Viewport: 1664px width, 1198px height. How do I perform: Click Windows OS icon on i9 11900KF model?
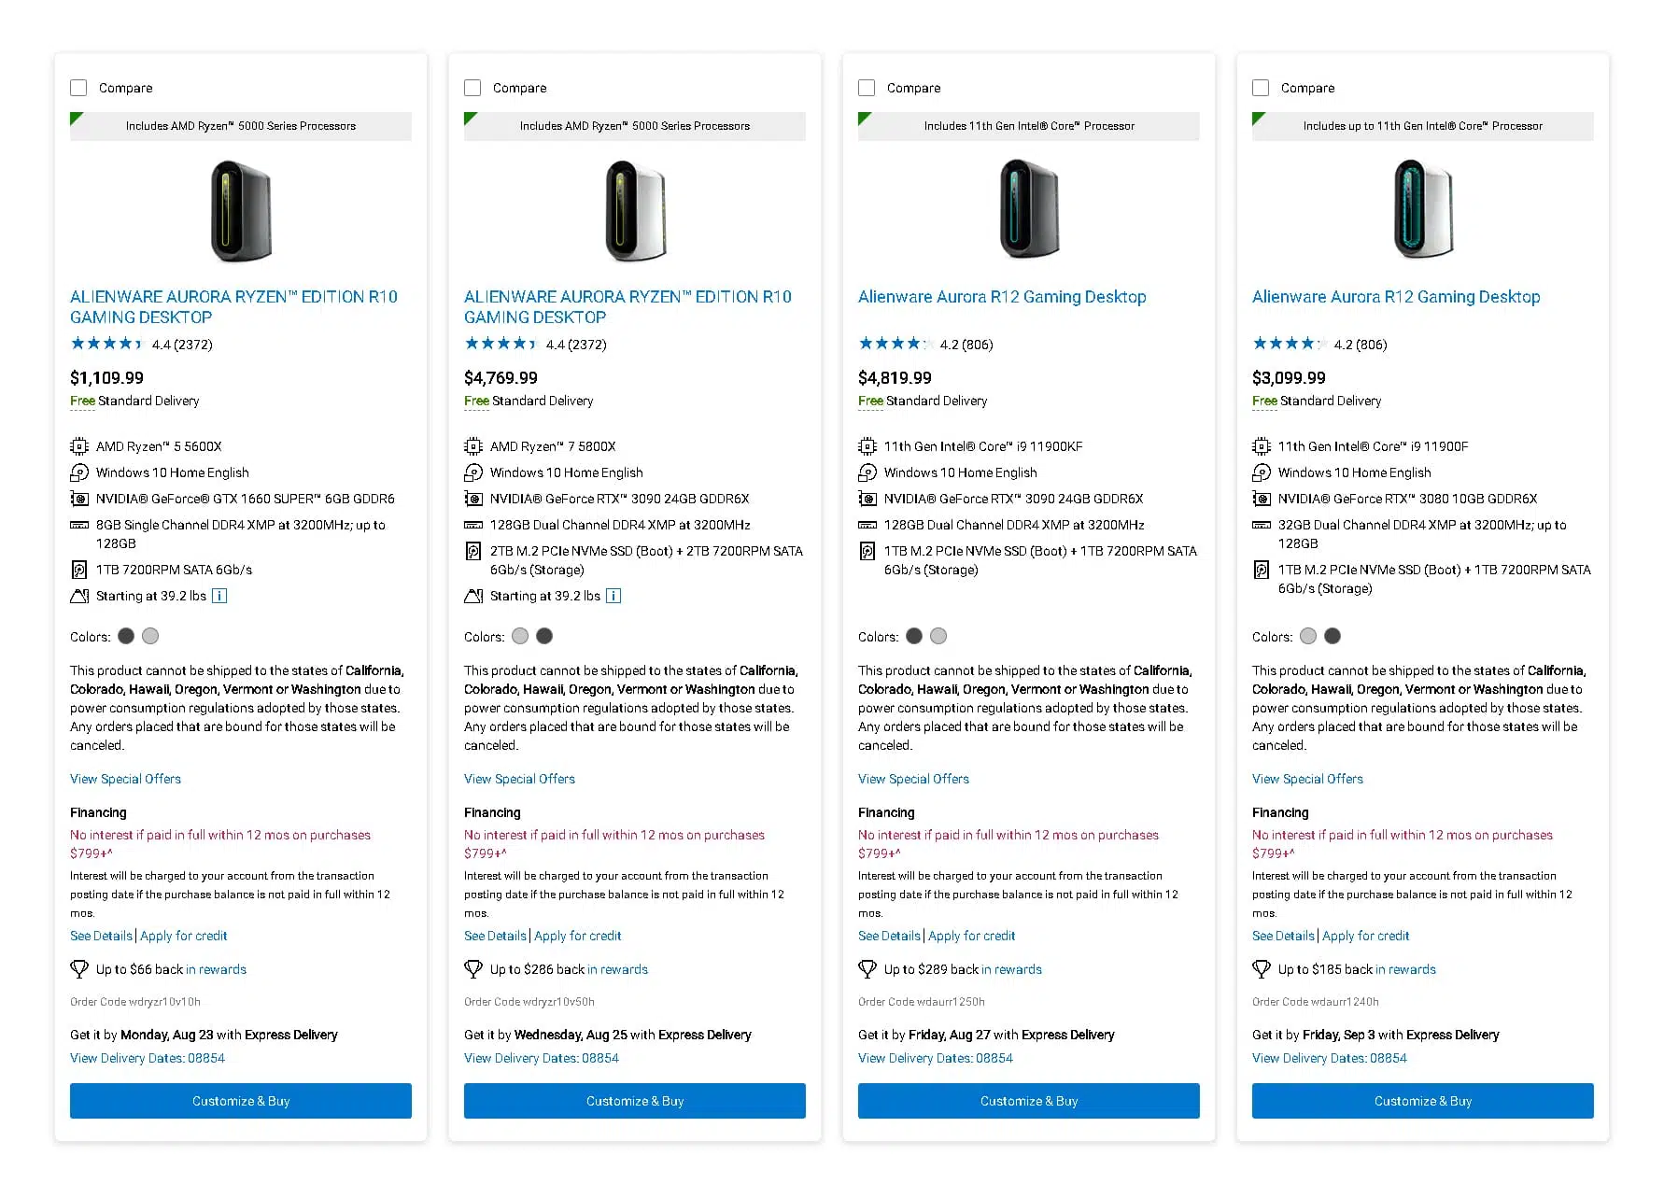(867, 472)
